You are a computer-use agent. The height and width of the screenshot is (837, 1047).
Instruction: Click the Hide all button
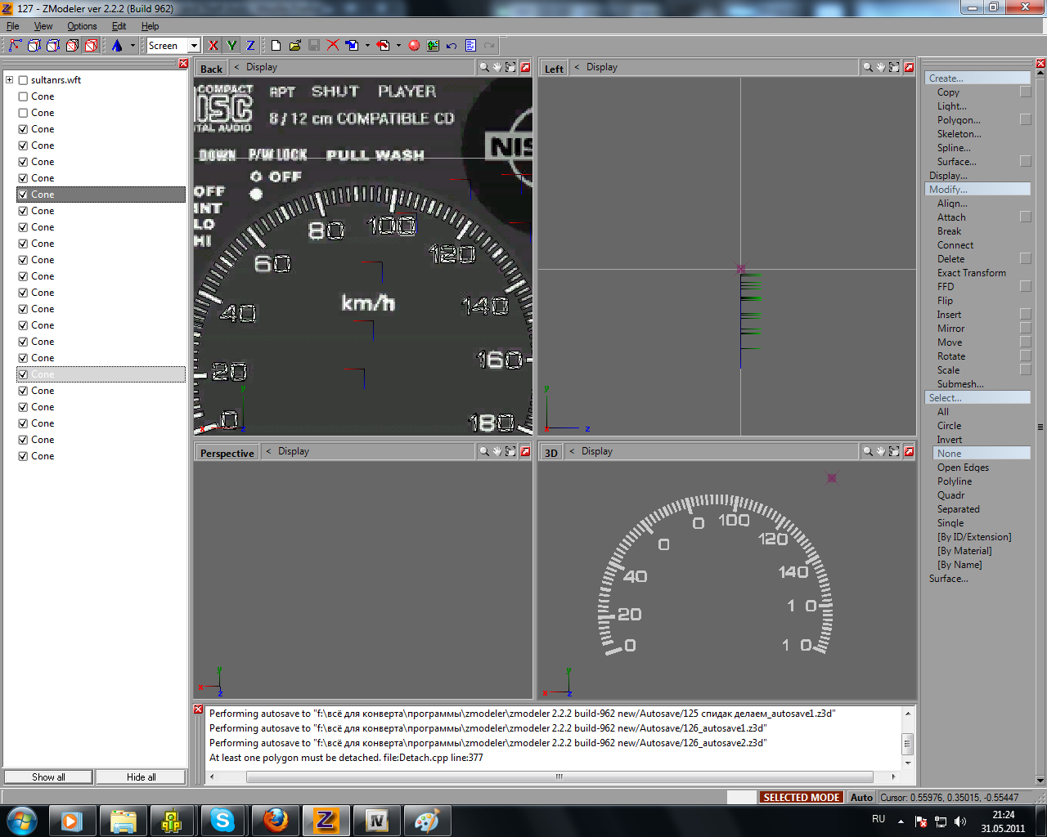[x=141, y=777]
